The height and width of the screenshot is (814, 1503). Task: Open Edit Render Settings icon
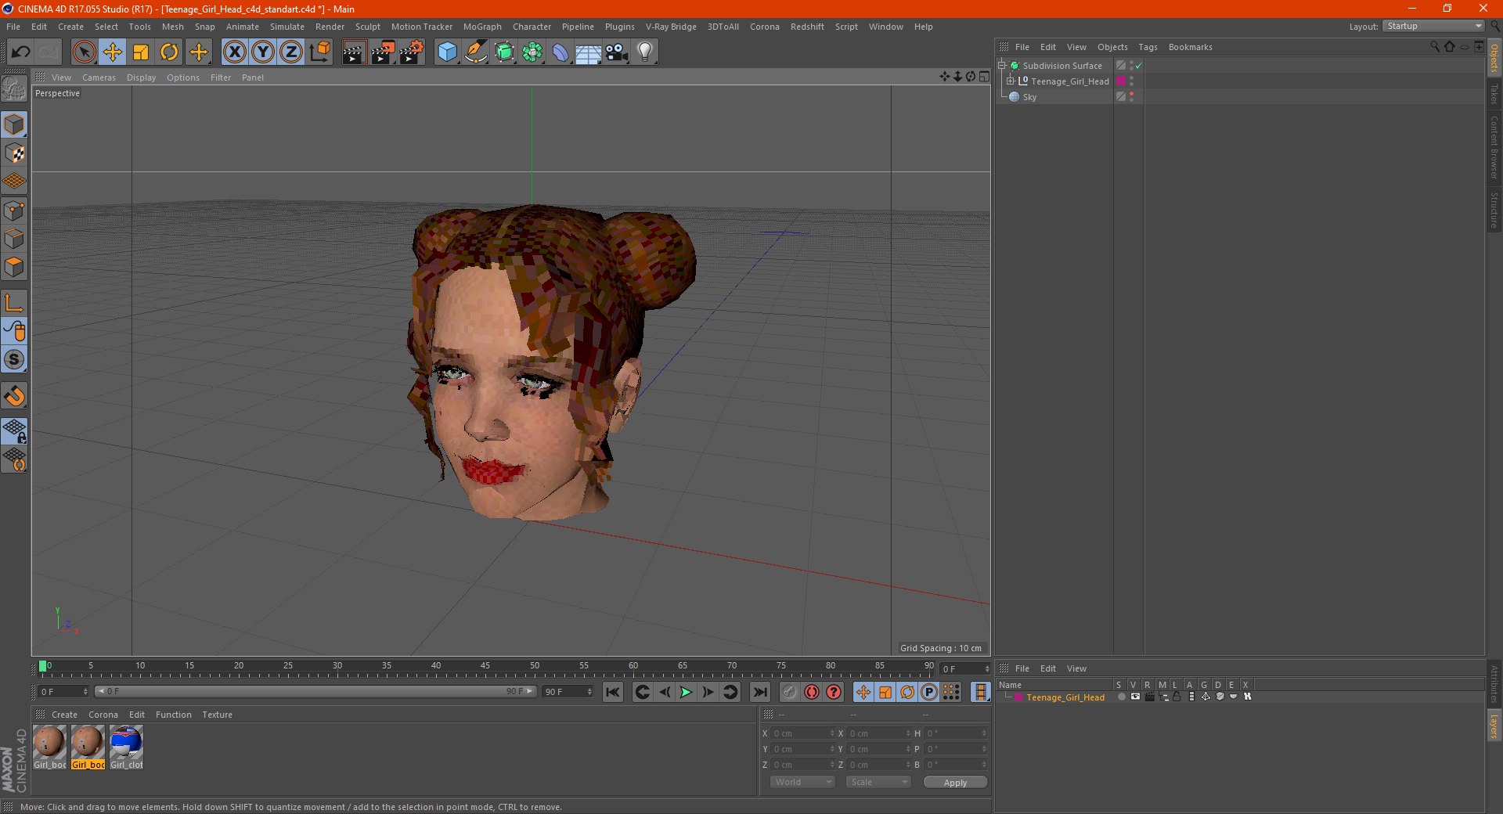pyautogui.click(x=412, y=52)
